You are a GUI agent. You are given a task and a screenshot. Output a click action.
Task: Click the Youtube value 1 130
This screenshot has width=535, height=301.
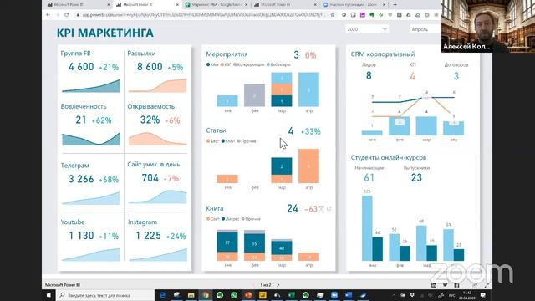pos(81,236)
